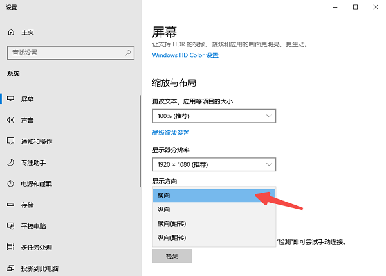The height and width of the screenshot is (276, 386).
Task: Choose 纵向 orientation option
Action: pyautogui.click(x=214, y=209)
